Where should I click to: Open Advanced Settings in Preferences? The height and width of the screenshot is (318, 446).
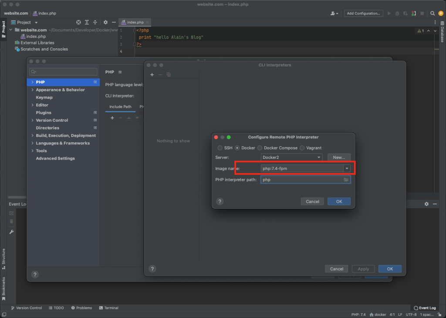55,159
